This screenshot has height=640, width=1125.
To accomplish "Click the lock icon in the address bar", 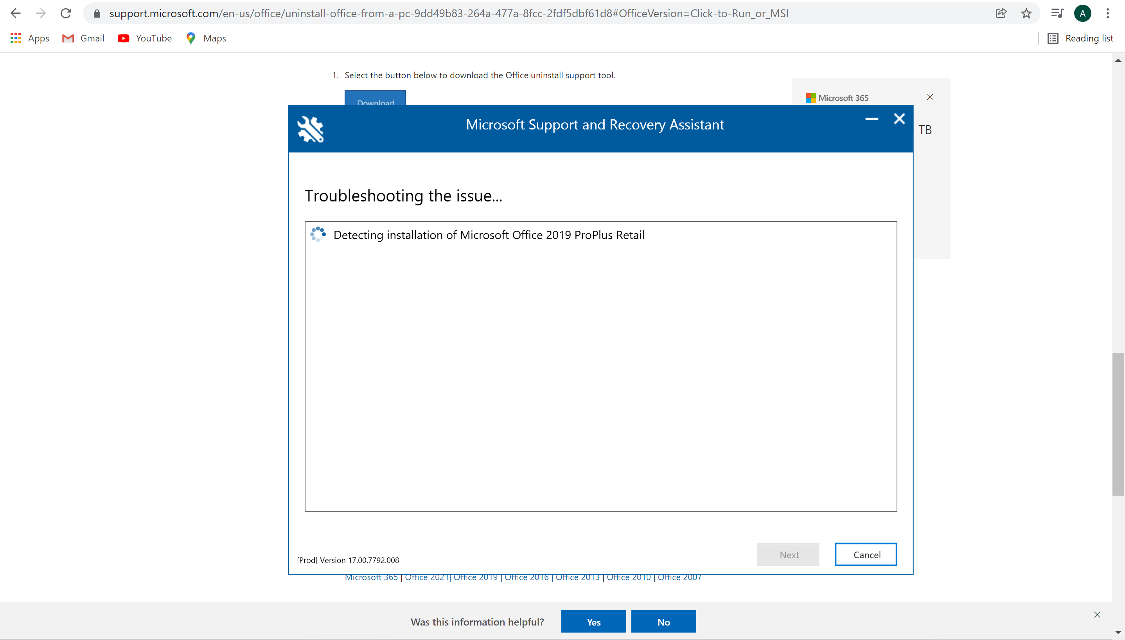I will point(97,14).
